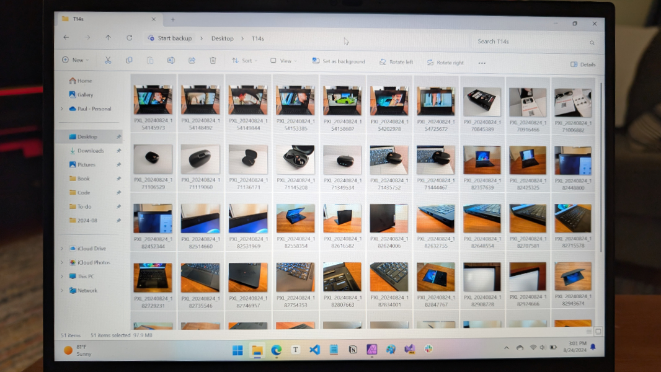Screen dimensions: 661x372
Task: Click the Delete trash icon
Action: pyautogui.click(x=213, y=61)
